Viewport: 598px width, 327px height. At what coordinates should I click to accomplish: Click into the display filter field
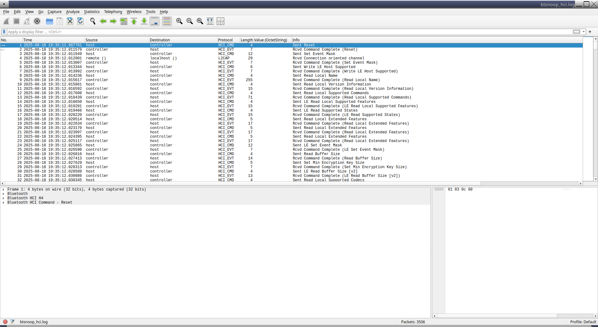pos(280,32)
